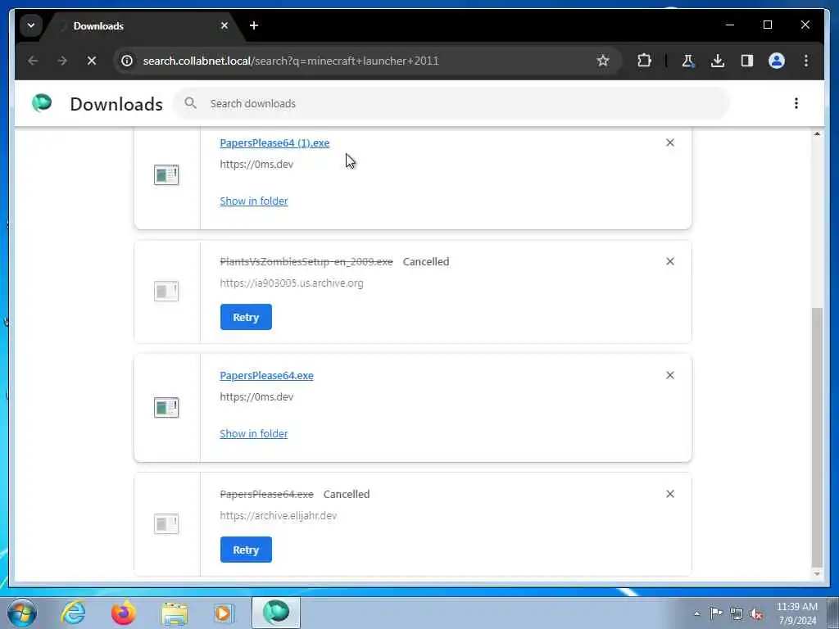Click the search magnifier icon
The width and height of the screenshot is (839, 629).
coord(190,103)
